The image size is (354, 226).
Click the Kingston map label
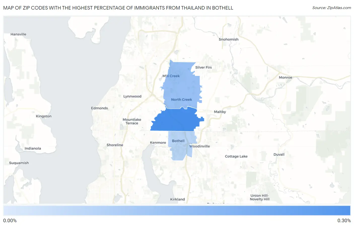[44, 116]
